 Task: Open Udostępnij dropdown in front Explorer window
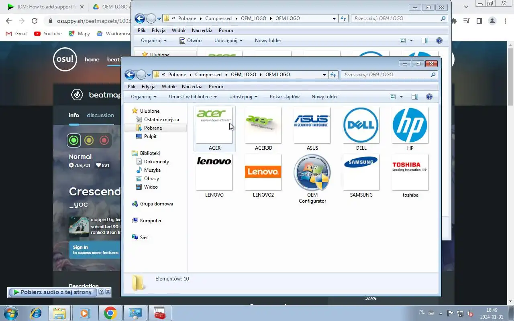(x=243, y=97)
